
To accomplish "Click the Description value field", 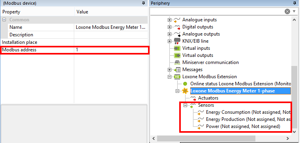I will pos(111,35).
